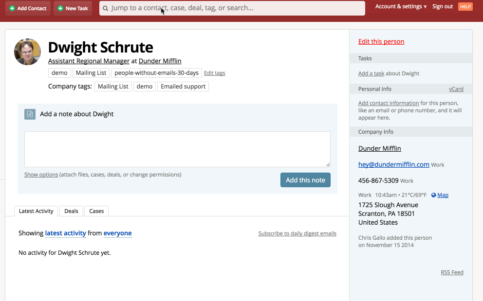Click the Scranton, PA 18501 line
The image size is (483, 301).
click(x=386, y=213)
